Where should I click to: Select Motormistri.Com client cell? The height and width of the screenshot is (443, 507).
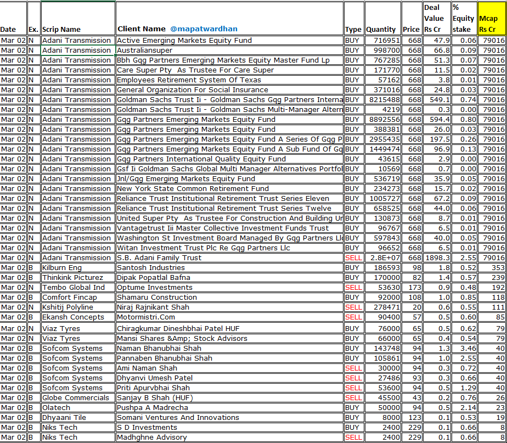229,317
